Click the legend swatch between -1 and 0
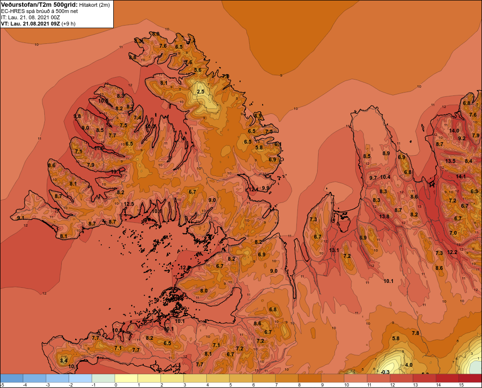 [103, 378]
